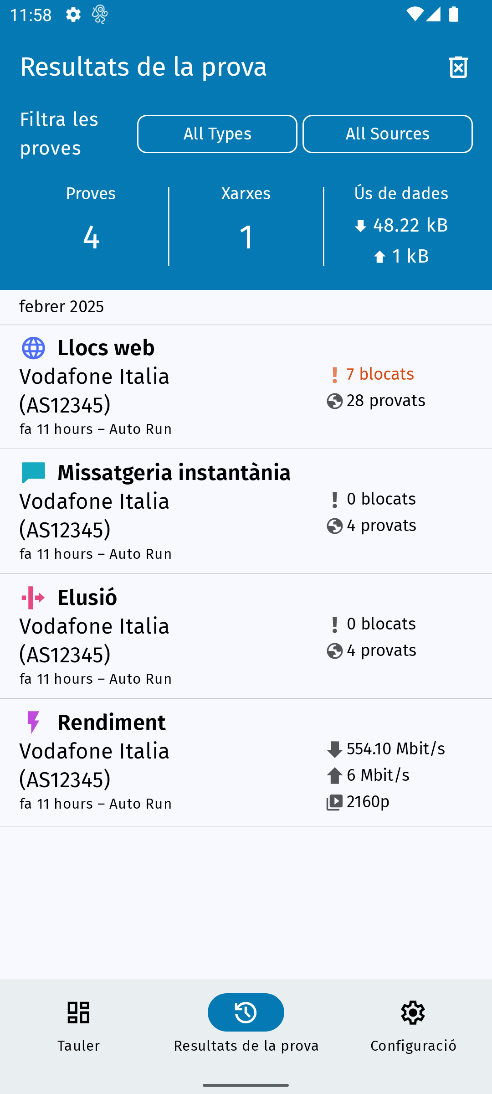Image resolution: width=492 pixels, height=1094 pixels.
Task: Click the video quality 2160p icon
Action: tap(334, 802)
